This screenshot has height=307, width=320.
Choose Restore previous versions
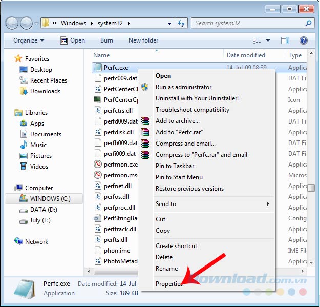click(189, 188)
